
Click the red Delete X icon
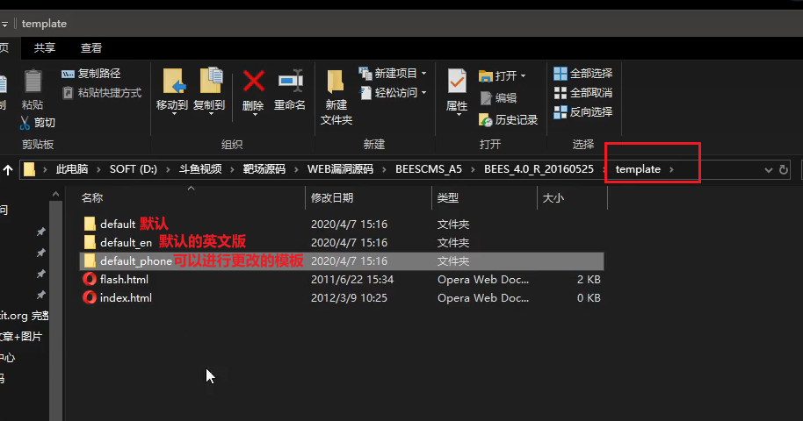coord(253,82)
